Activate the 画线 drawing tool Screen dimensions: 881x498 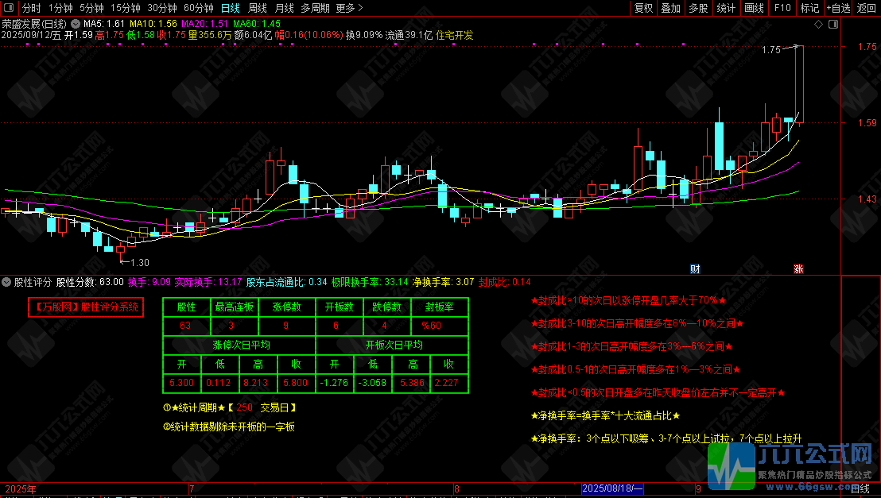(754, 8)
